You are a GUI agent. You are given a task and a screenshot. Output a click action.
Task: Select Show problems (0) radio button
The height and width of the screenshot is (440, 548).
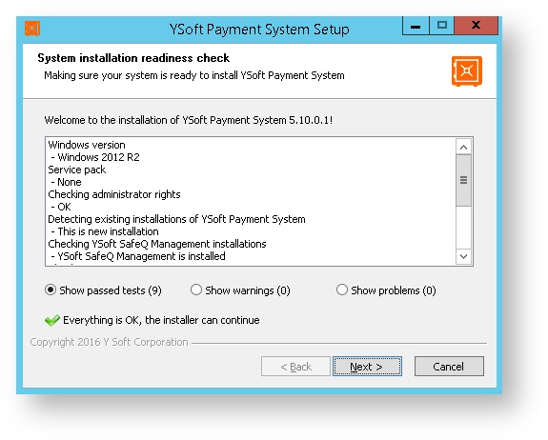(x=386, y=290)
